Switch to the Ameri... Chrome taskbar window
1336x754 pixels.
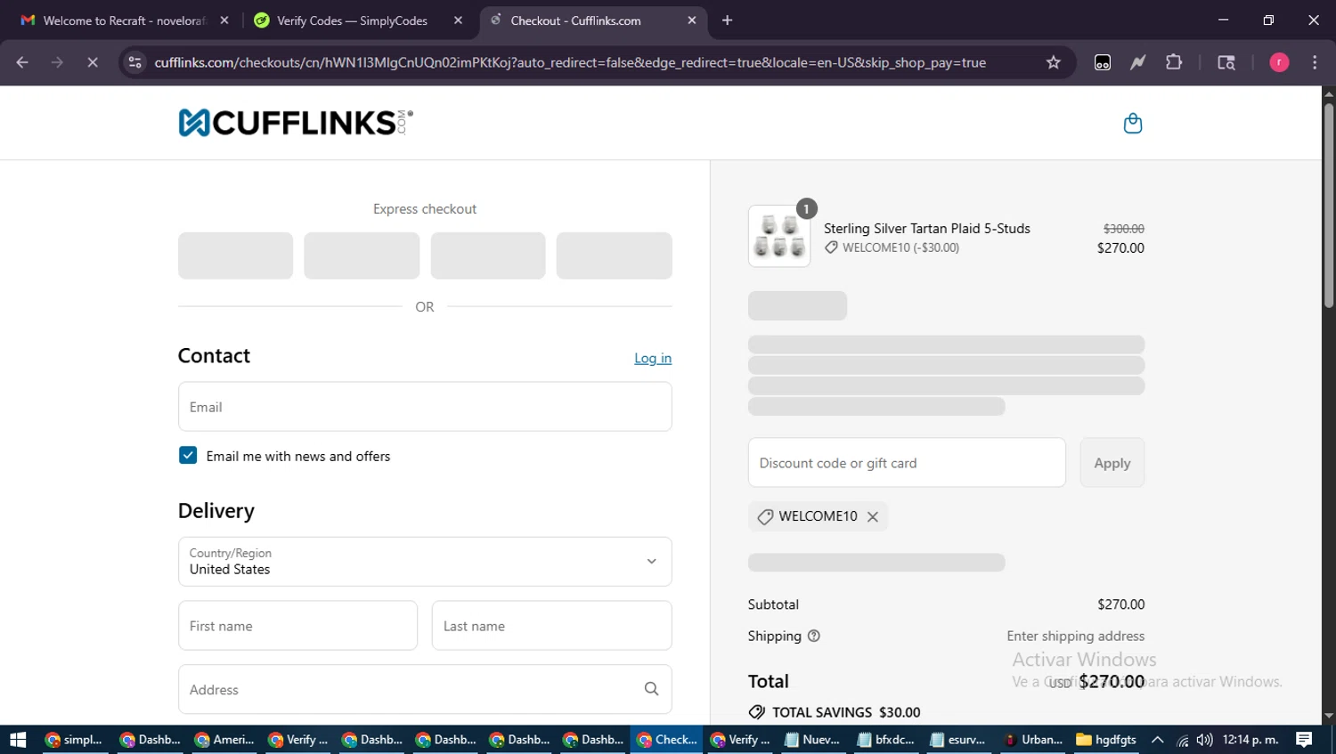coord(224,740)
